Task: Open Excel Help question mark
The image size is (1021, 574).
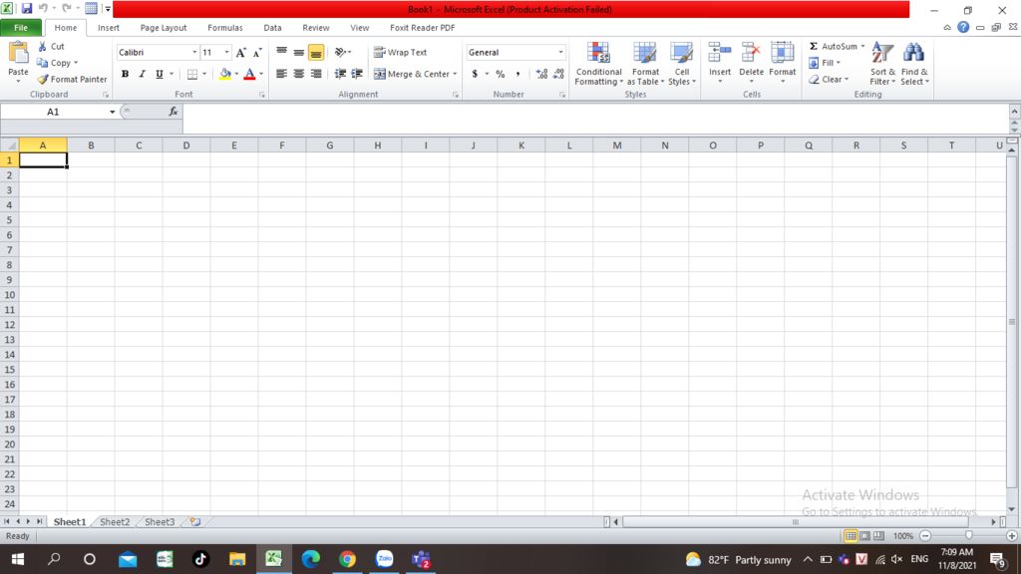Action: (x=963, y=27)
